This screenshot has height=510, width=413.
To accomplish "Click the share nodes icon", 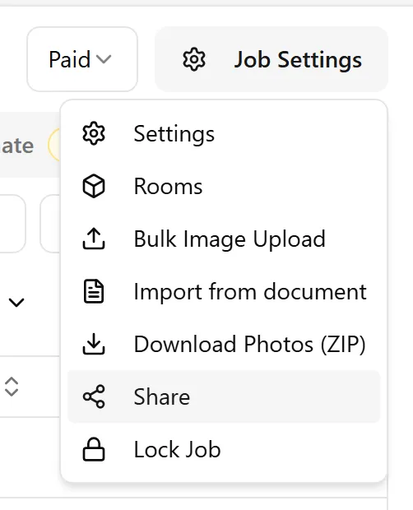I will click(94, 396).
